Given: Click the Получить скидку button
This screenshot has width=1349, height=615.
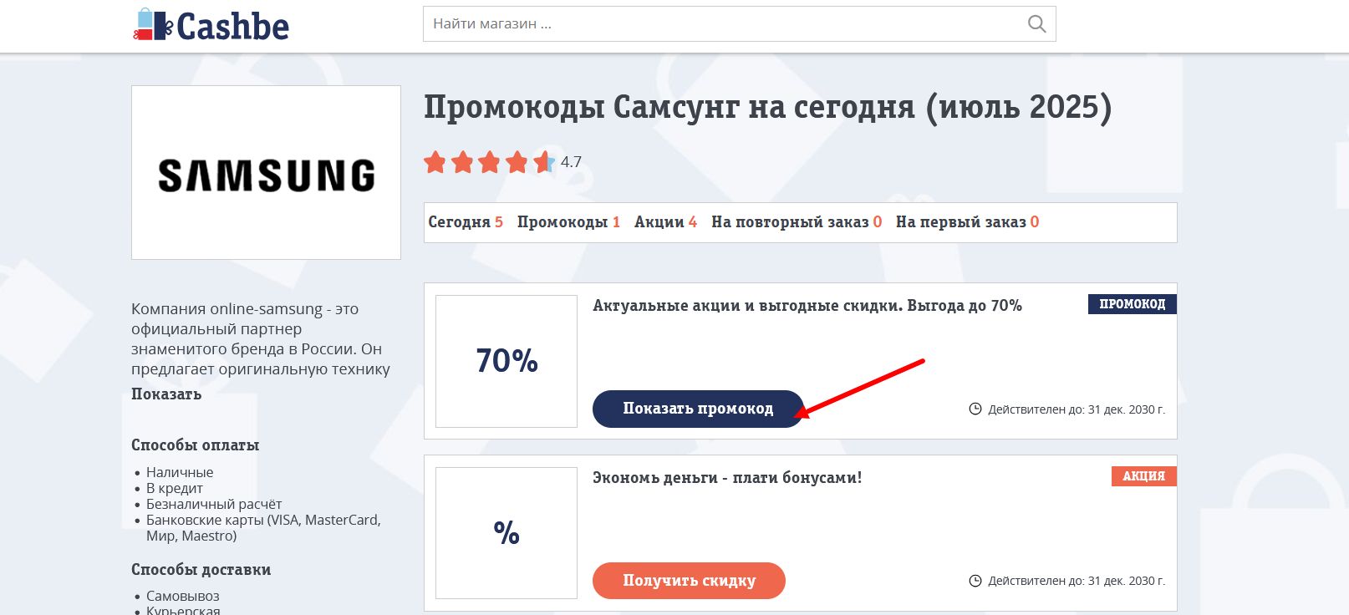Looking at the screenshot, I should coord(689,581).
